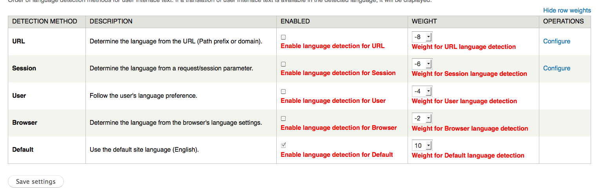Screen dimensions: 602x192
Task: Click the Operations column header
Action: [x=563, y=22]
